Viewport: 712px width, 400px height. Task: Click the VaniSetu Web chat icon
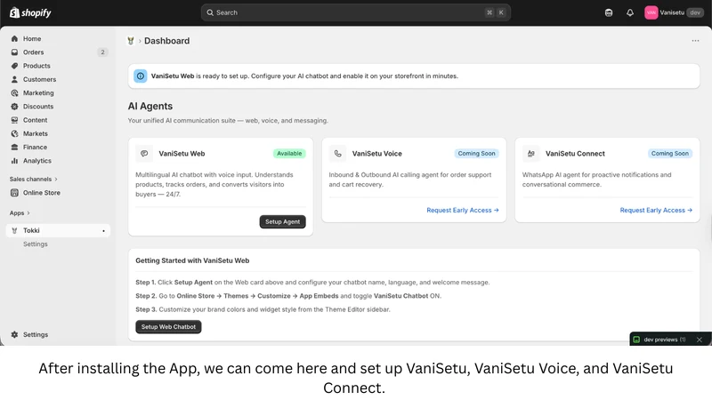coord(144,154)
